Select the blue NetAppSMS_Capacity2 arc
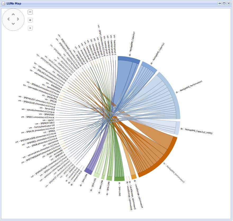The width and height of the screenshot is (233, 221). click(149, 66)
